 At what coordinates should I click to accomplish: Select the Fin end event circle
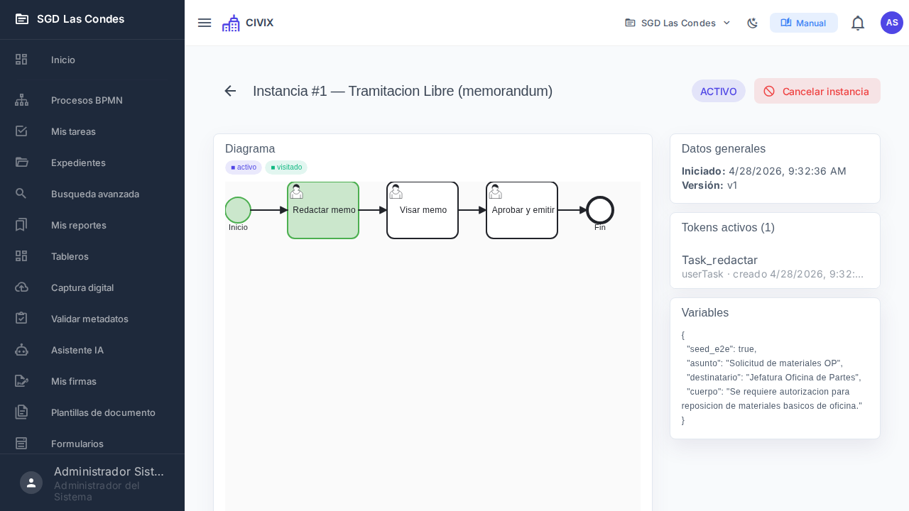click(600, 210)
